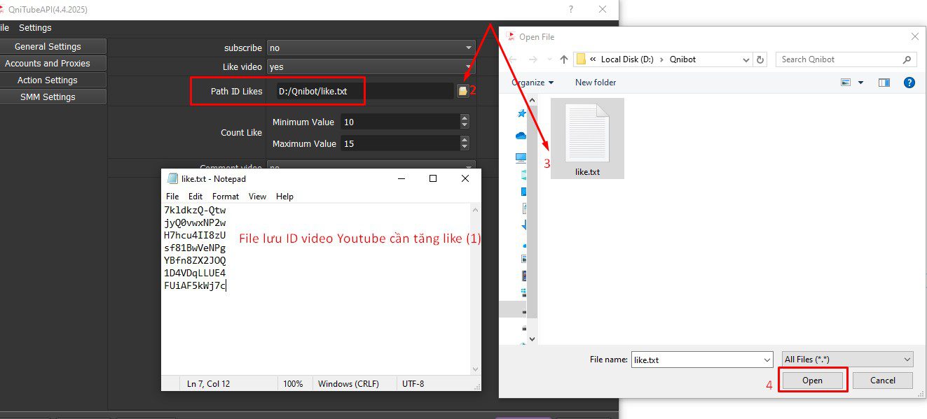Viewport: 927px width, 419px height.
Task: Click the Refresh button next to address bar
Action: (761, 59)
